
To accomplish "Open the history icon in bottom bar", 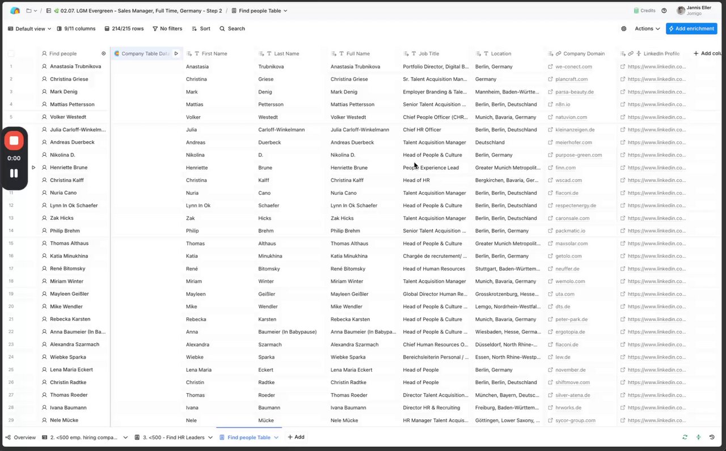I will [712, 437].
